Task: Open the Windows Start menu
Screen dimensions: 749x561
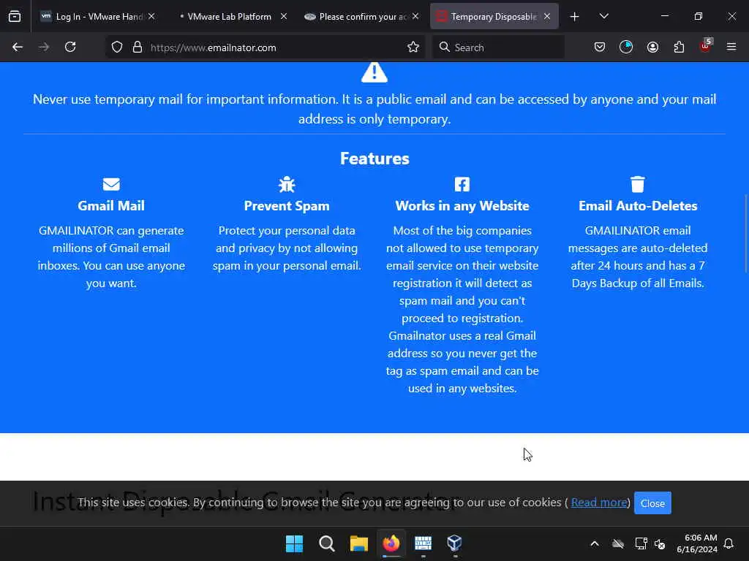Action: coord(294,543)
